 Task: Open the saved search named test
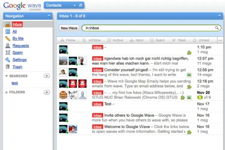click(15, 83)
